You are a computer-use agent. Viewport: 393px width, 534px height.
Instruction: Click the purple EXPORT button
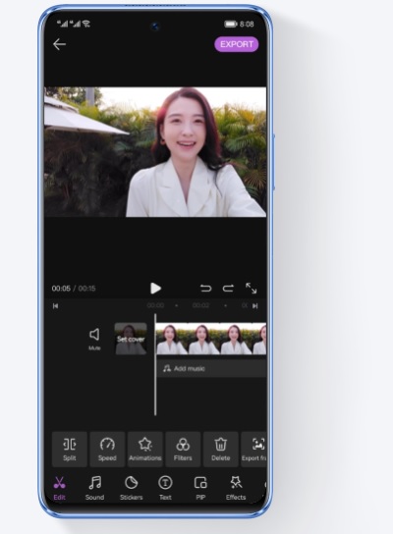[236, 44]
